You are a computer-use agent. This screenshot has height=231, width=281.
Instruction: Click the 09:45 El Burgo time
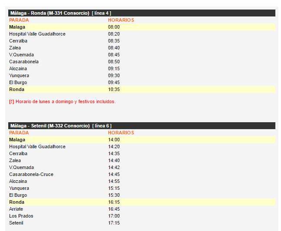114,83
